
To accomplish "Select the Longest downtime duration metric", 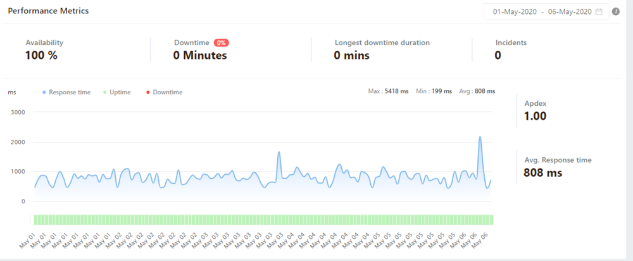I will tap(382, 43).
